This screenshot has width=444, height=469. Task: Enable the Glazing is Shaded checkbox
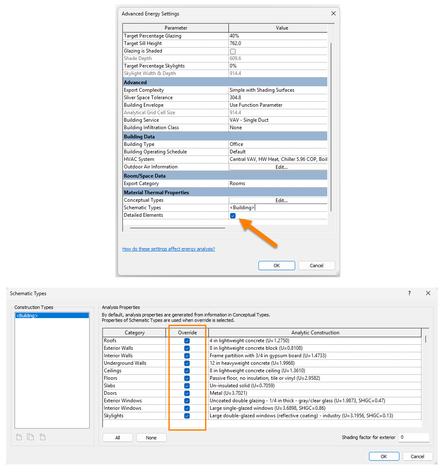pyautogui.click(x=233, y=51)
